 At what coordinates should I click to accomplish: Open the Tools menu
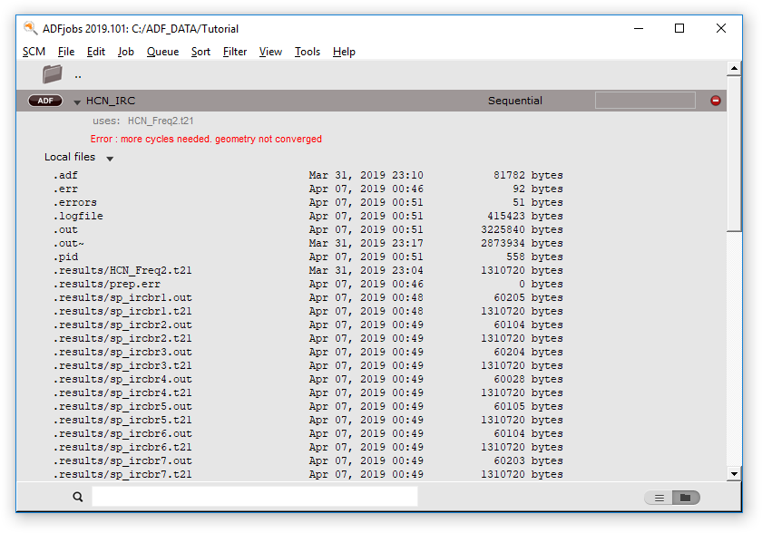click(308, 52)
